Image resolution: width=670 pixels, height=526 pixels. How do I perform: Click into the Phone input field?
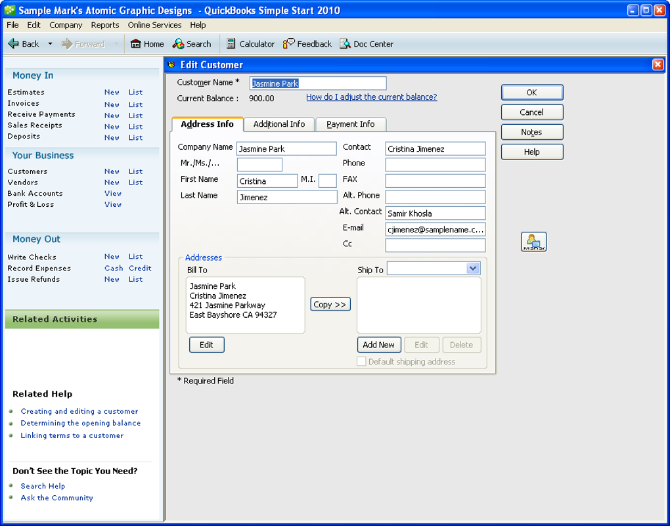(435, 165)
